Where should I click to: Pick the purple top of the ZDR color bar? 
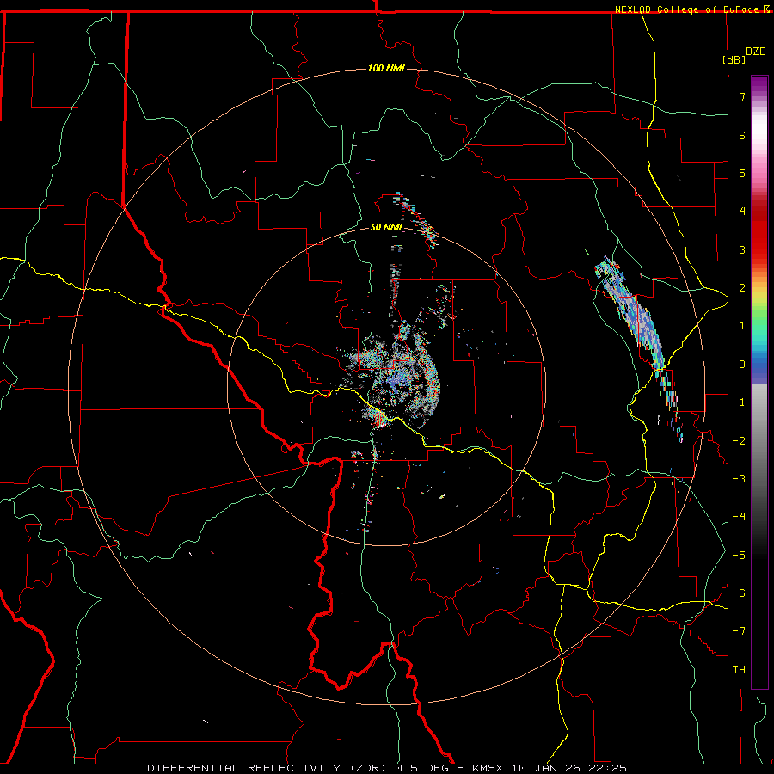pyautogui.click(x=759, y=85)
